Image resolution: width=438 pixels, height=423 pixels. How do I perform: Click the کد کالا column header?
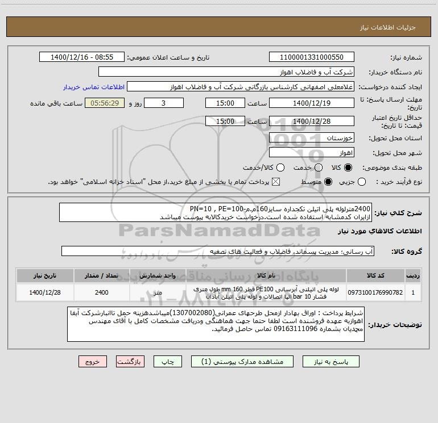(375, 276)
